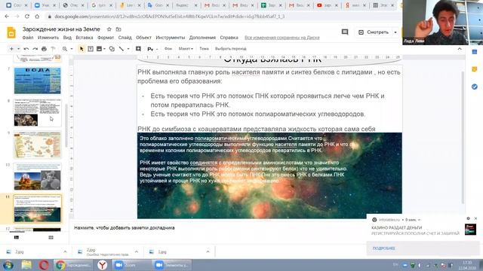Open notification settings gear icon
Image resolution: width=483 pixels, height=271 pixels.
[468, 218]
